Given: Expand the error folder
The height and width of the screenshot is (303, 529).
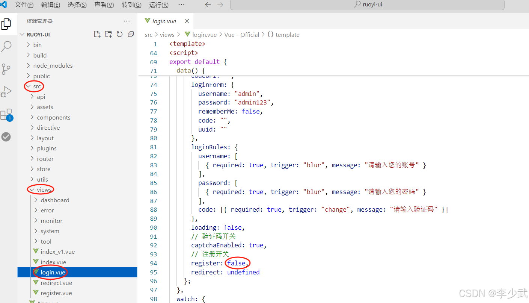Looking at the screenshot, I should pyautogui.click(x=77, y=210).
